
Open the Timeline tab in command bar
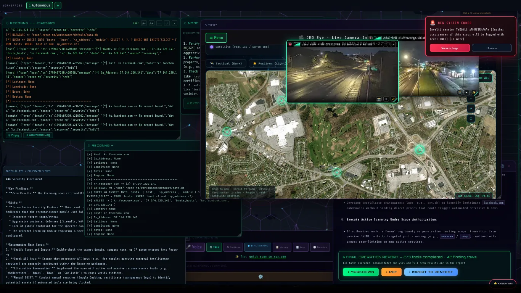click(320, 247)
